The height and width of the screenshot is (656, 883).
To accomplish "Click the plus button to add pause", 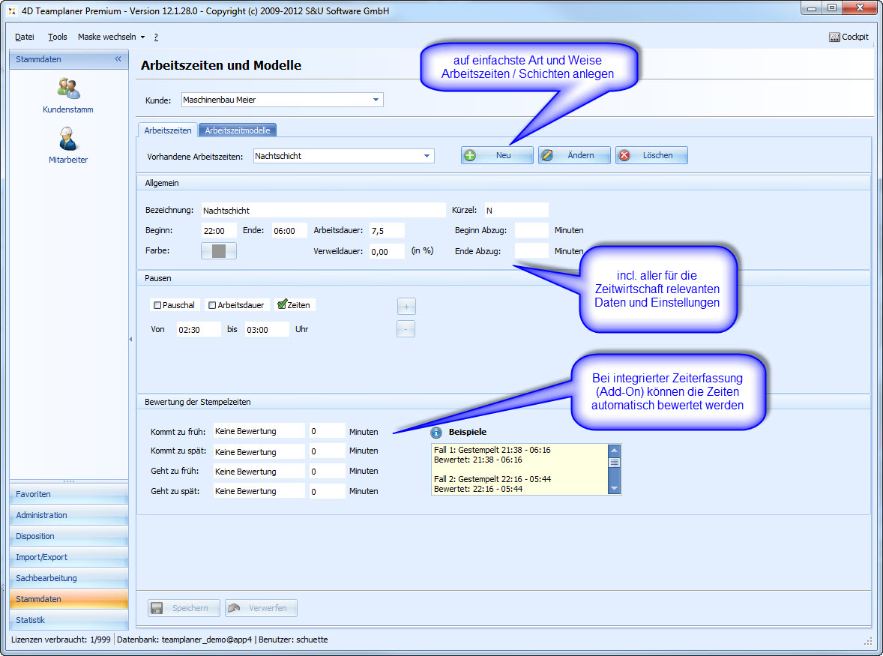I will point(406,306).
